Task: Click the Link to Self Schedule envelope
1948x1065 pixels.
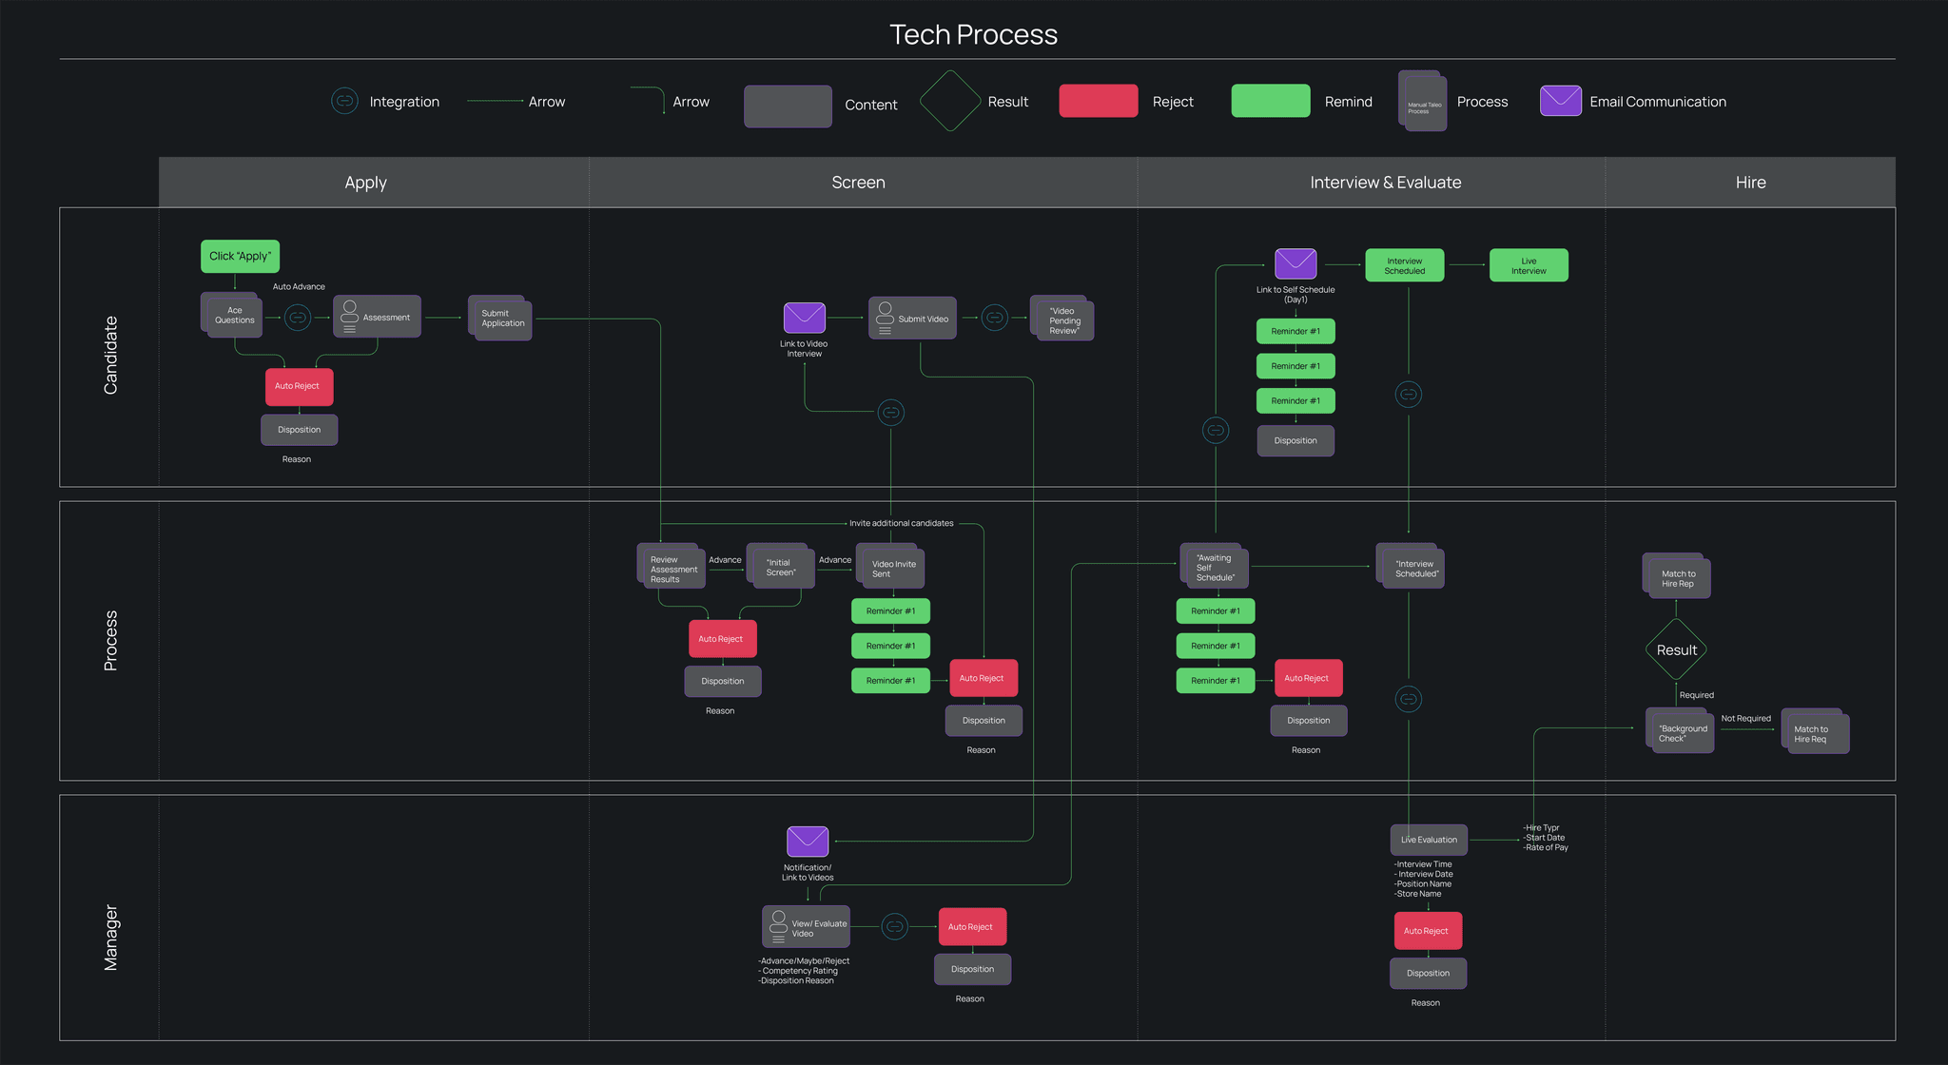Action: [x=1295, y=263]
